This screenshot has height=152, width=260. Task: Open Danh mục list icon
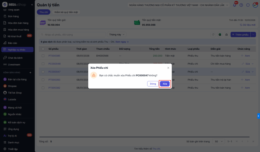tap(5, 142)
